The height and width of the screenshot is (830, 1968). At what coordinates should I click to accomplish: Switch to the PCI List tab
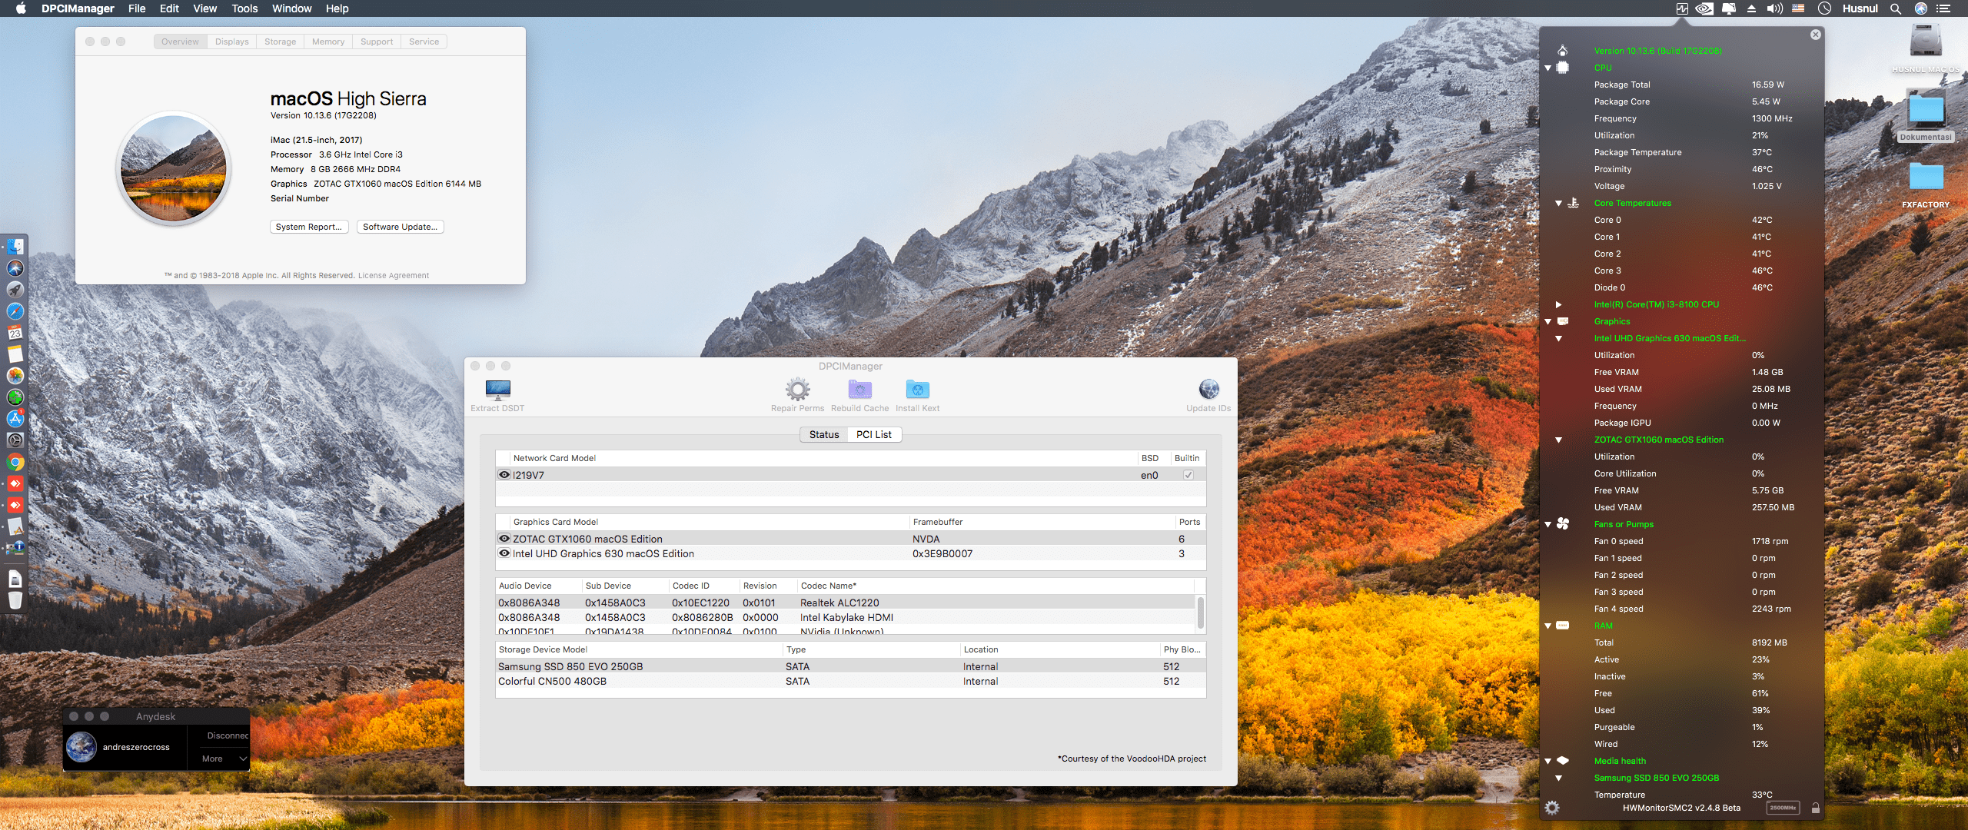pos(873,435)
